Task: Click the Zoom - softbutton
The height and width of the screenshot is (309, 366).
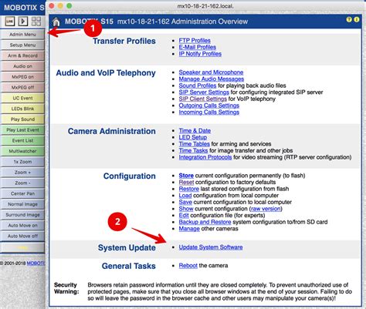Action: (22, 183)
